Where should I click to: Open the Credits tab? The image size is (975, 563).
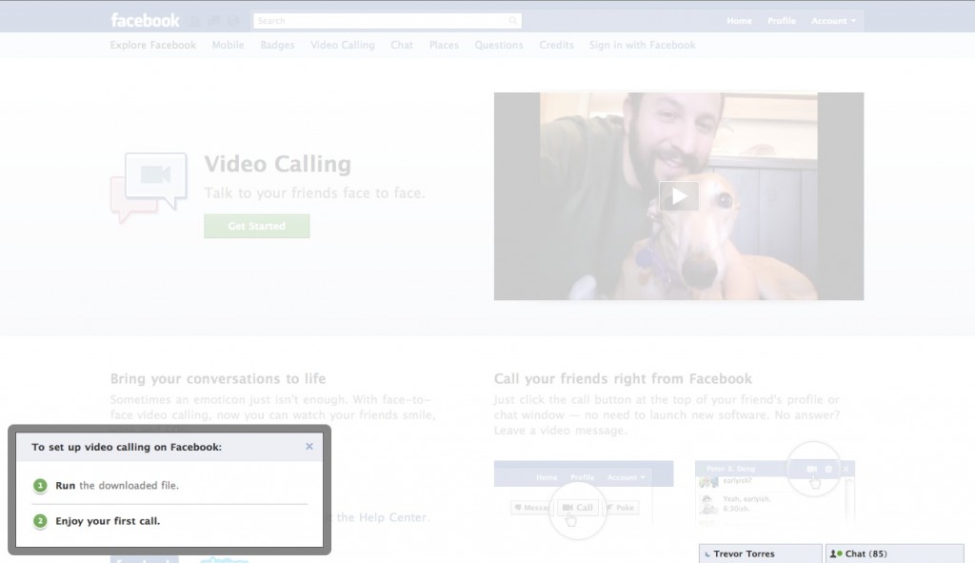pyautogui.click(x=556, y=45)
